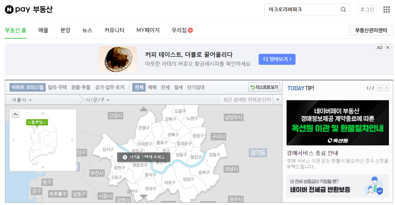Enable the 월세 listing filter

point(178,87)
